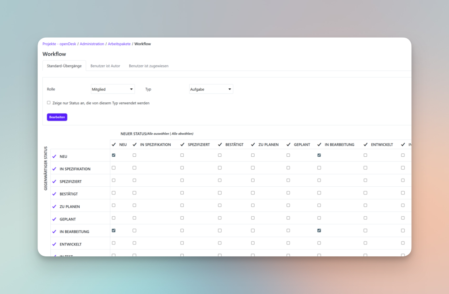Expand the Typ selector's arrow control
449x294 pixels.
pyautogui.click(x=230, y=89)
